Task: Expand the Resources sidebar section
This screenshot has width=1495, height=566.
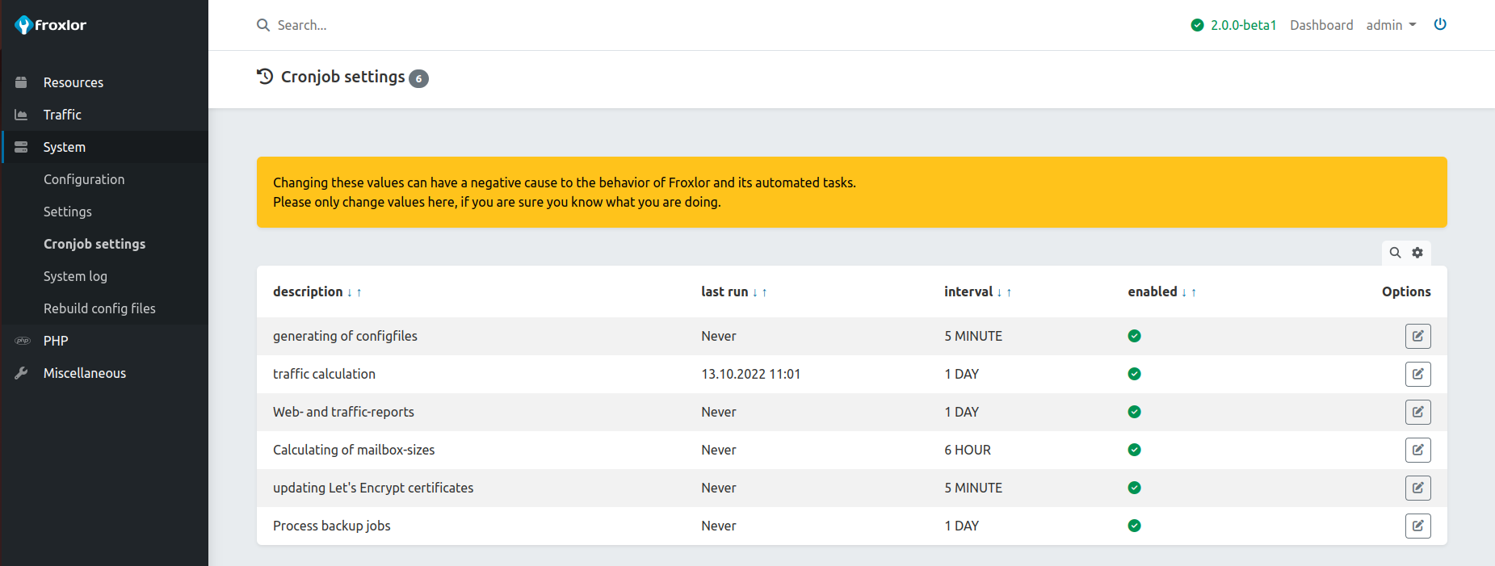Action: point(73,82)
